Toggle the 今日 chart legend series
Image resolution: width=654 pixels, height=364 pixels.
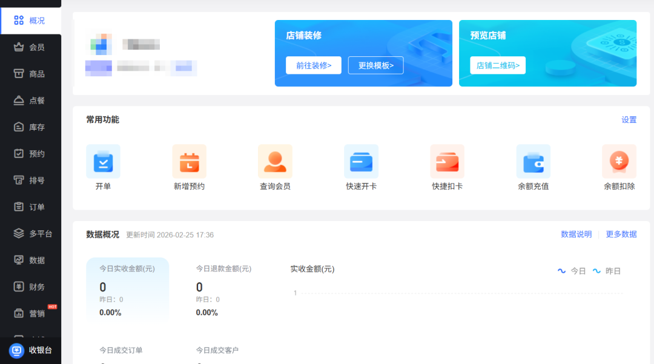[x=572, y=271]
